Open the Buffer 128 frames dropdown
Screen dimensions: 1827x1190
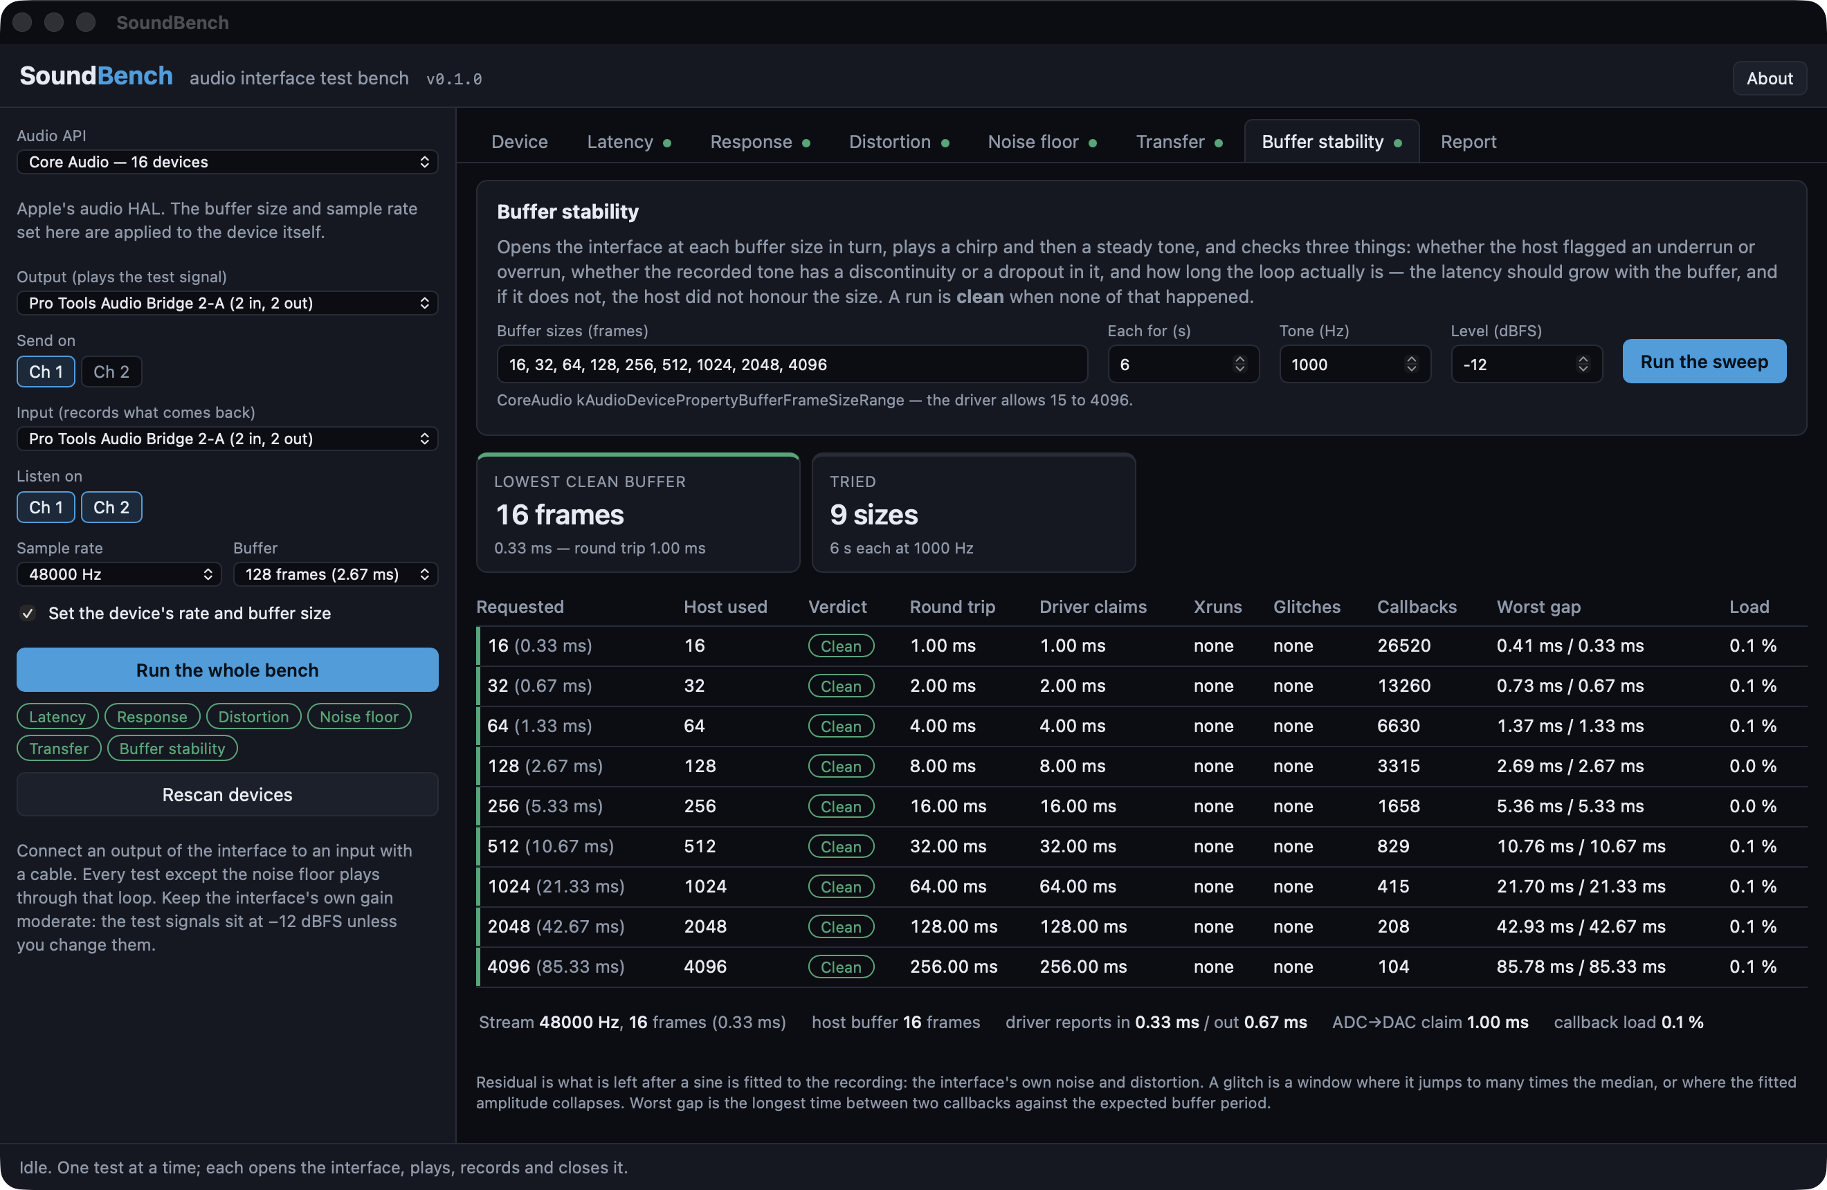pos(336,574)
